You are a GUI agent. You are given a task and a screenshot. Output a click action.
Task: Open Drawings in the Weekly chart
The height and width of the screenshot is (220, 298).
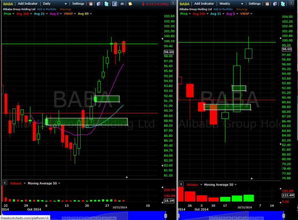click(242, 9)
